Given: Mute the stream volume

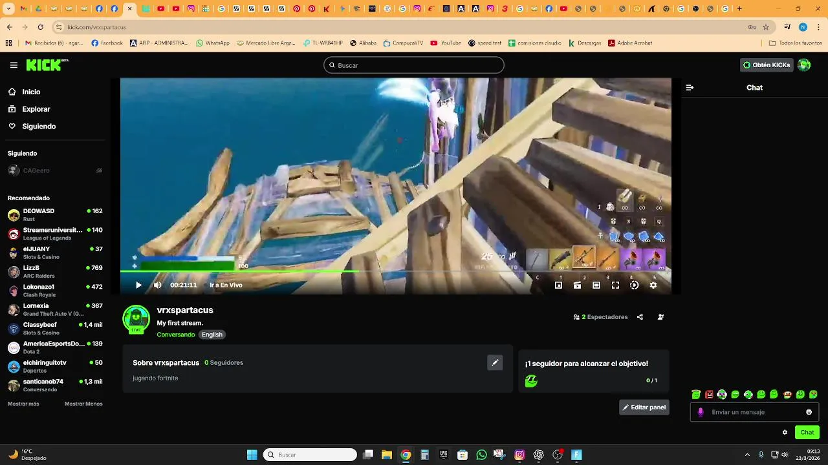Looking at the screenshot, I should pyautogui.click(x=157, y=285).
